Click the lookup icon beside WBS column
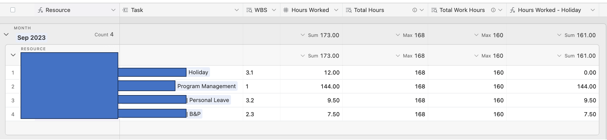 [249, 10]
